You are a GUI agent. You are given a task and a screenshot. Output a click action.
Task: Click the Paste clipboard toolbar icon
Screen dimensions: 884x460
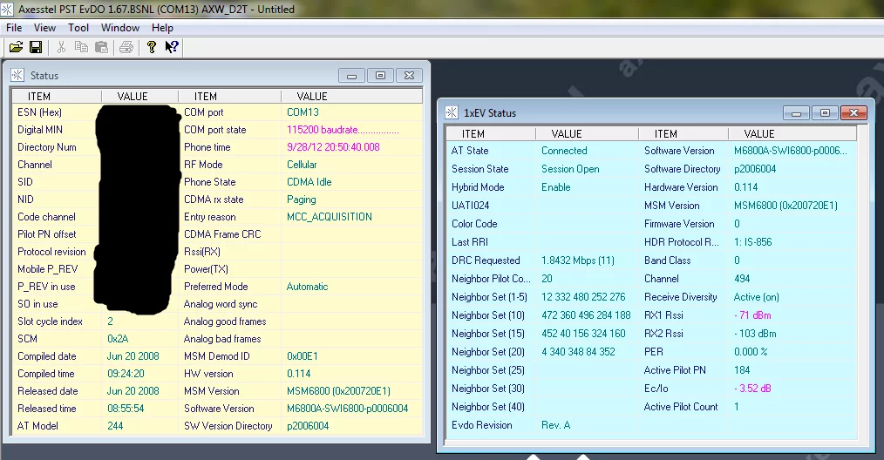pos(102,47)
